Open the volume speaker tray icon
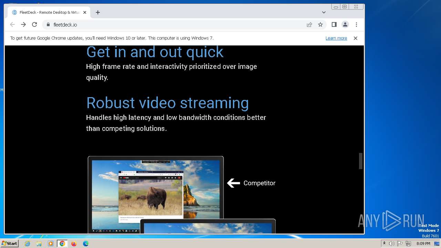Screen dimensions: 441x248 point(391,244)
